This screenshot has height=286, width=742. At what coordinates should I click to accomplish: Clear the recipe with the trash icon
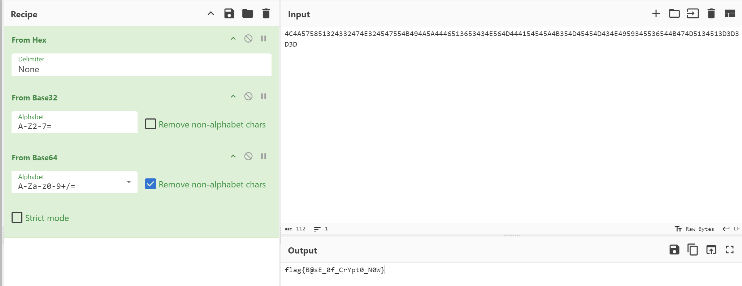[x=266, y=14]
